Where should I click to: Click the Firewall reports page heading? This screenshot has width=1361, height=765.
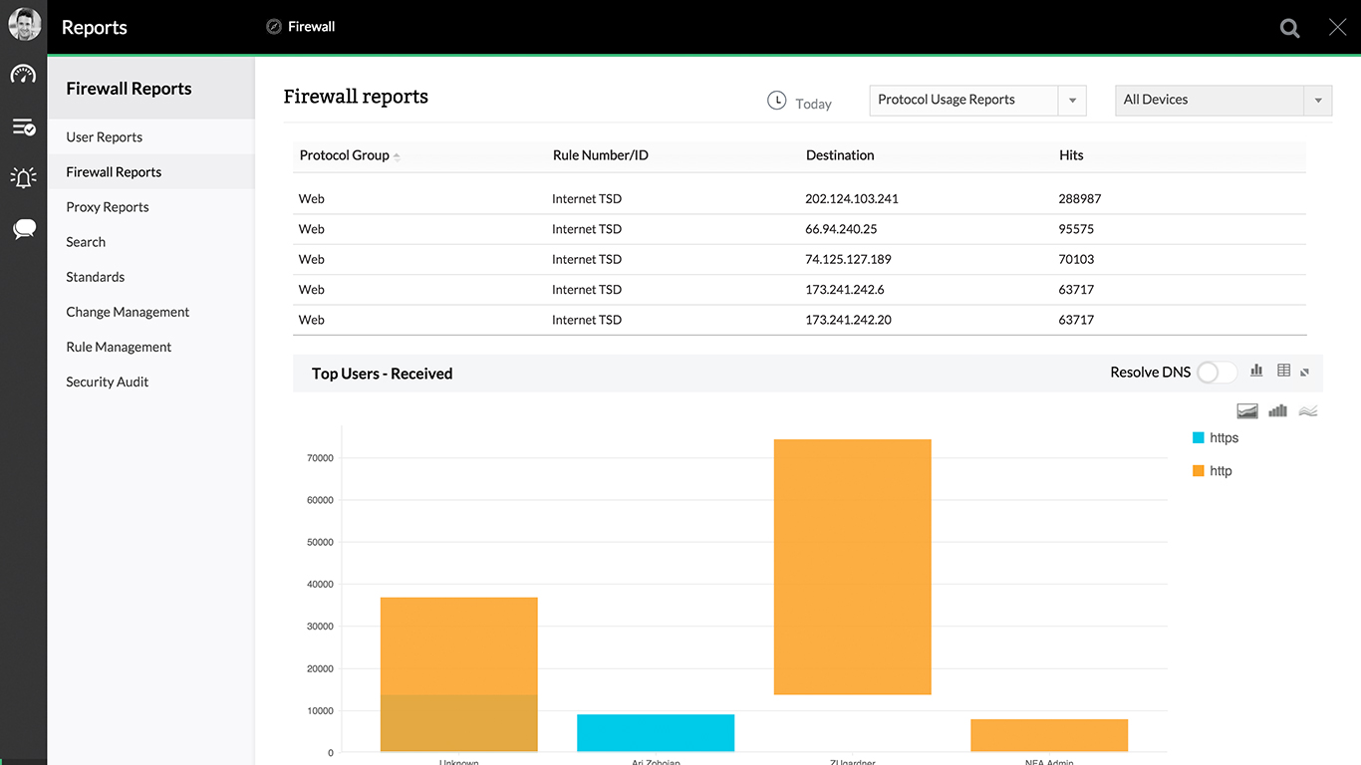point(356,97)
